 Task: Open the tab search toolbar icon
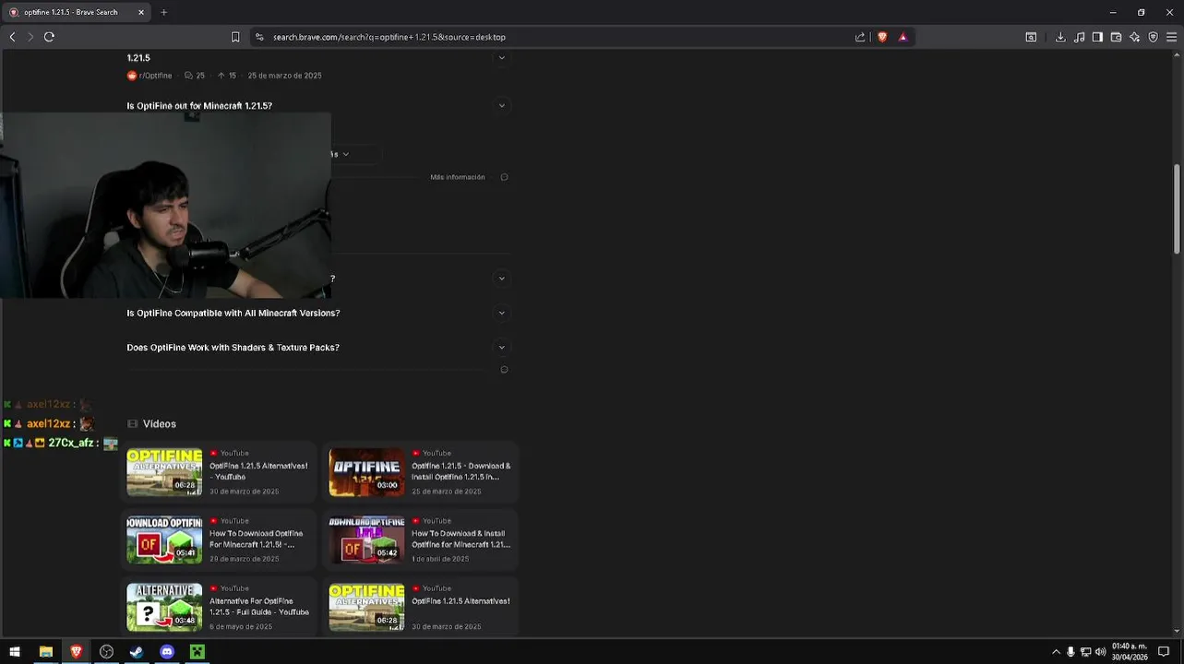1031,37
